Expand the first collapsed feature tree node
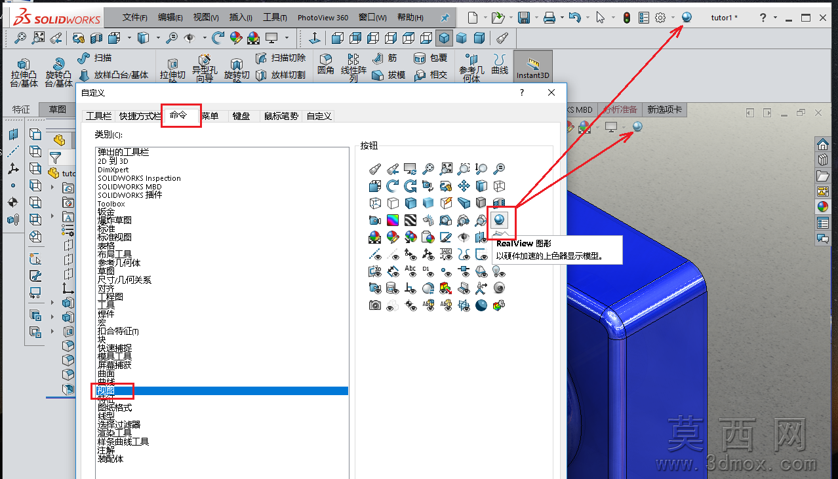The height and width of the screenshot is (479, 838). coord(52,188)
